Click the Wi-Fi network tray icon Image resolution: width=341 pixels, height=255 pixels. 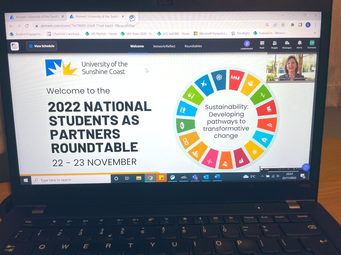pos(273,176)
